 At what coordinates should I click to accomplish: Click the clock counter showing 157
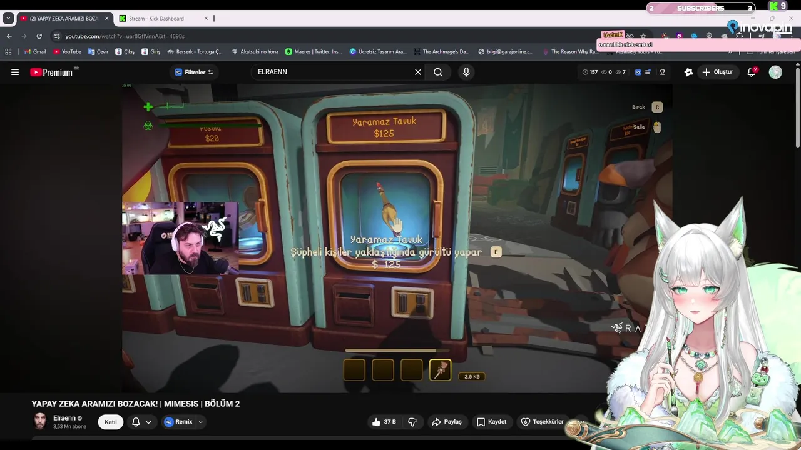tap(590, 72)
